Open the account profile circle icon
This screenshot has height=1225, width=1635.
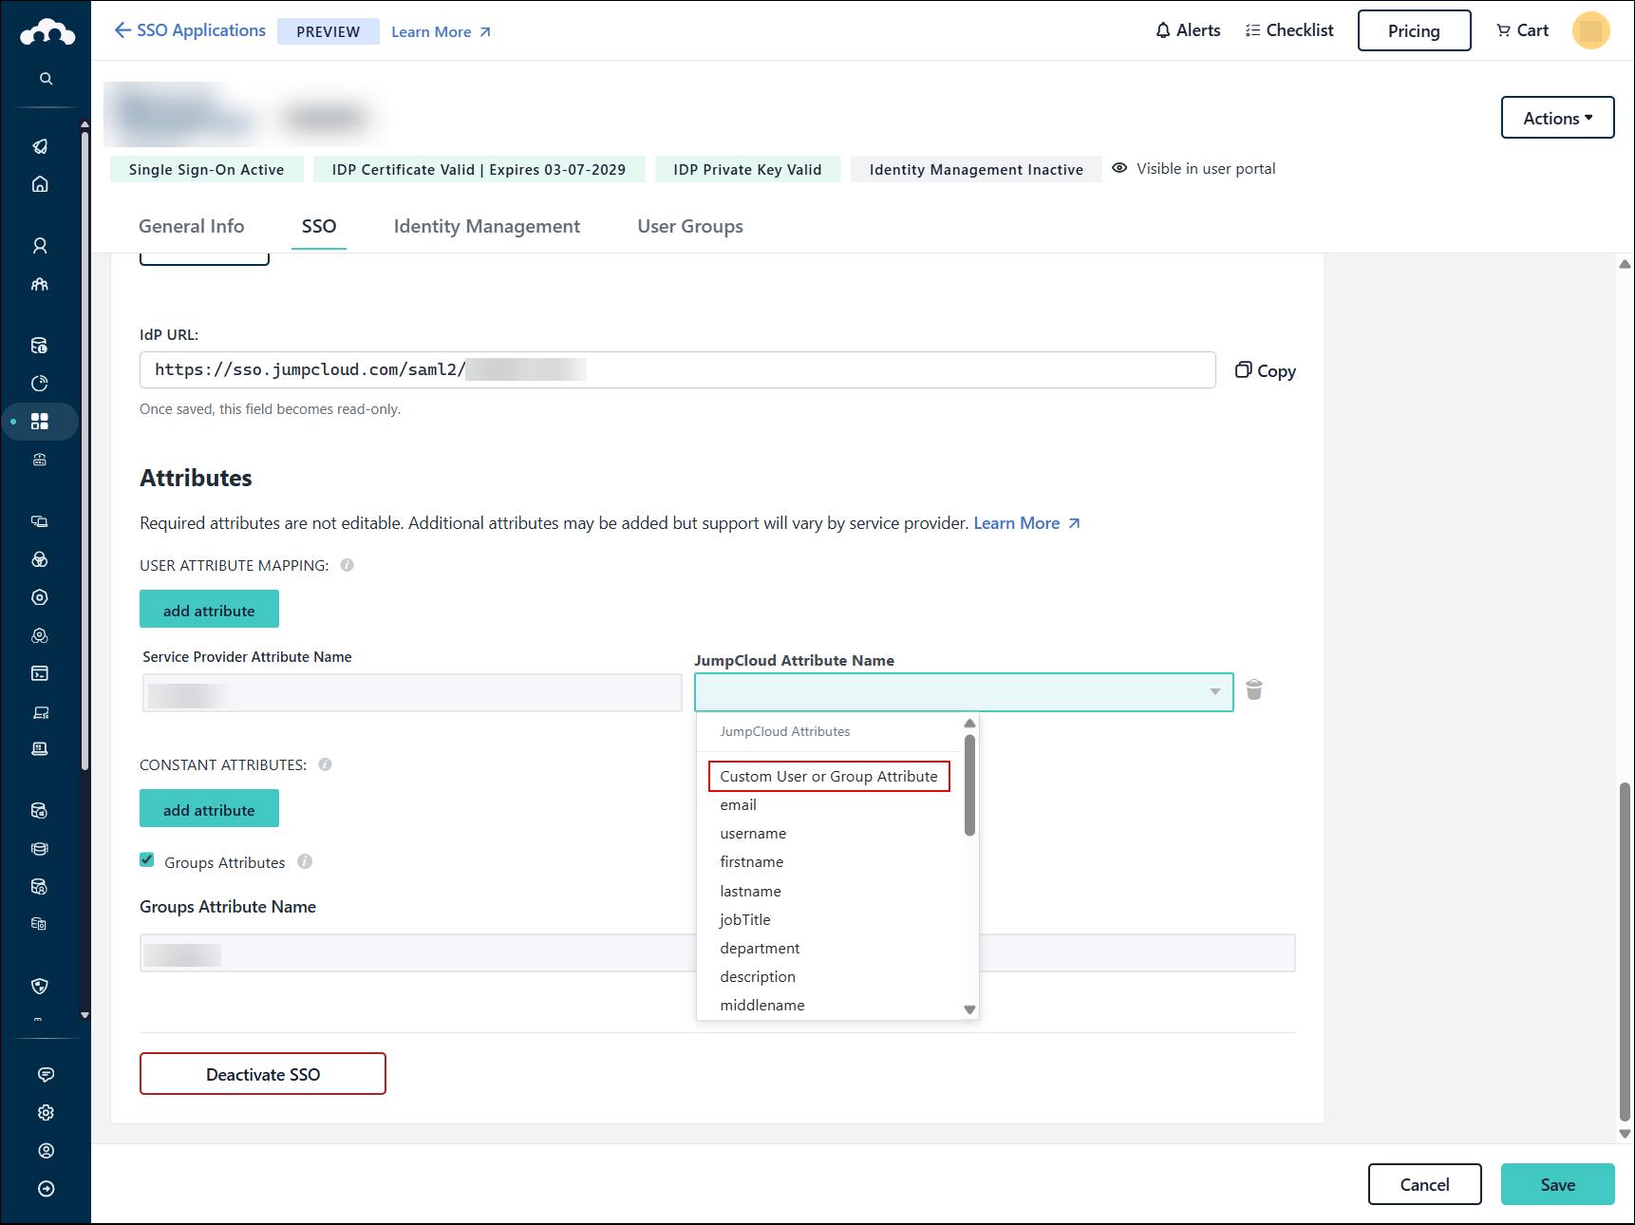coord(46,1151)
